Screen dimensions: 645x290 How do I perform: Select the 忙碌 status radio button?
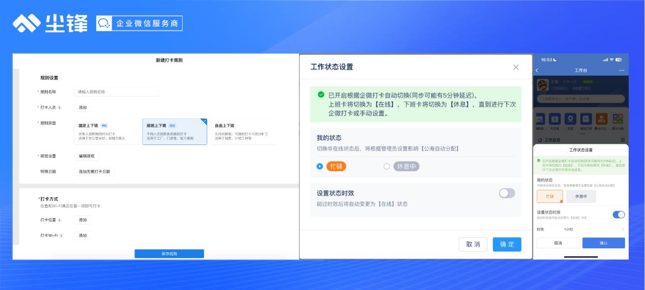320,166
